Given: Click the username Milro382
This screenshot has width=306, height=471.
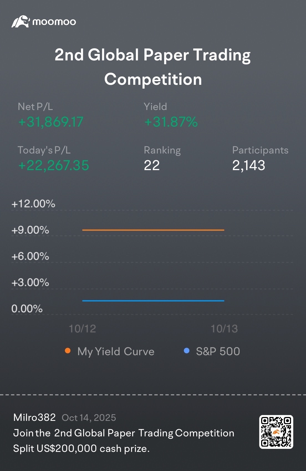Looking at the screenshot, I should click(x=34, y=417).
